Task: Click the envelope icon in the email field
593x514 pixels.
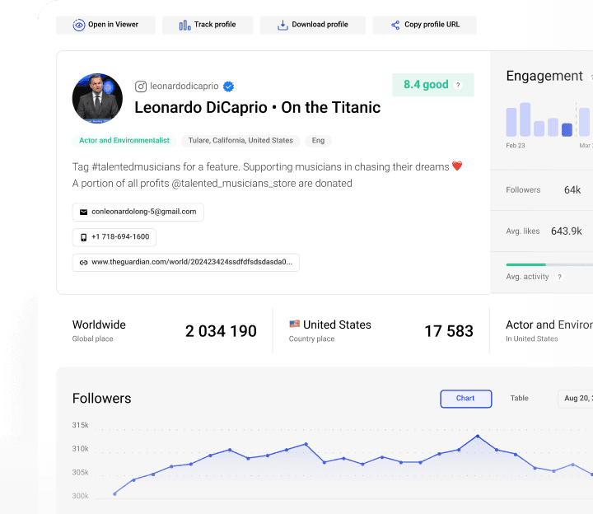Action: [83, 212]
